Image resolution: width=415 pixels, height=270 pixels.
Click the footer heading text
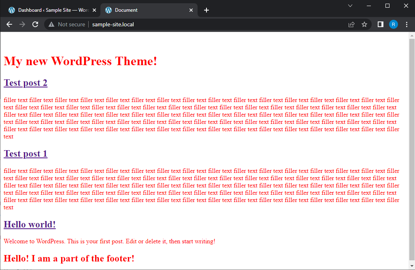click(69, 258)
